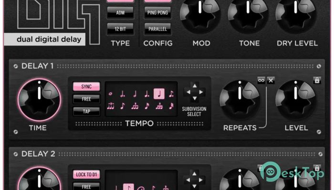The height and width of the screenshot is (190, 334).
Task: Switch Delay 1 tempo to FREE mode
Action: [x=86, y=99]
